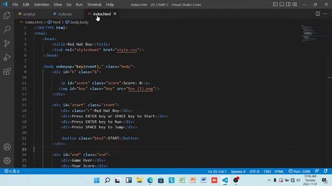Image resolution: width=332 pixels, height=186 pixels.
Task: Click 'Press SPACE key to Jump' text
Action: [x=98, y=127]
